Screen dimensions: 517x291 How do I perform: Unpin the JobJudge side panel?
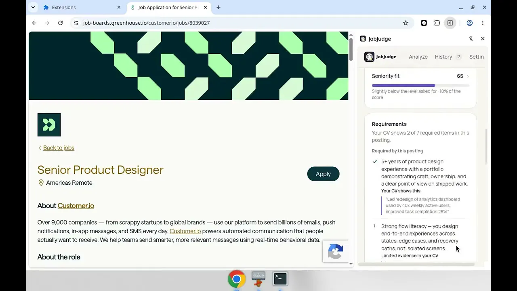(471, 39)
